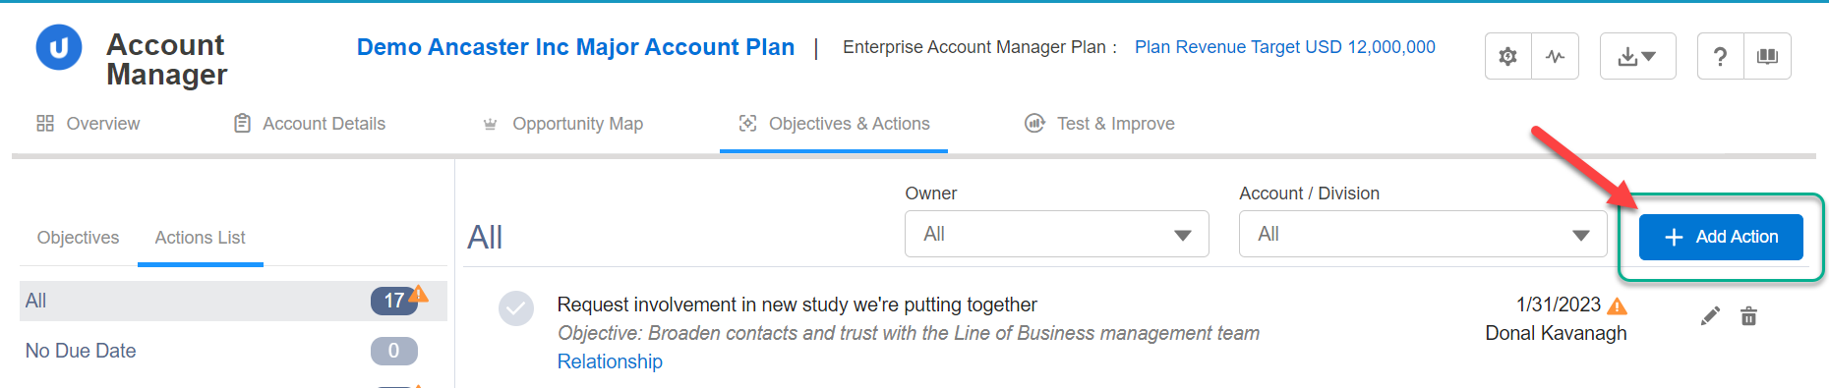Expand the Account / Division dropdown
Image resolution: width=1829 pixels, height=388 pixels.
click(x=1422, y=234)
